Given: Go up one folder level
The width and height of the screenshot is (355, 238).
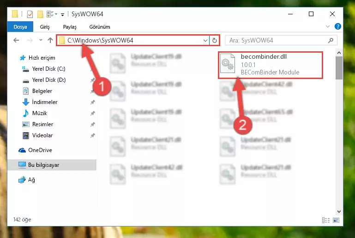Looking at the screenshot, I should [50, 40].
